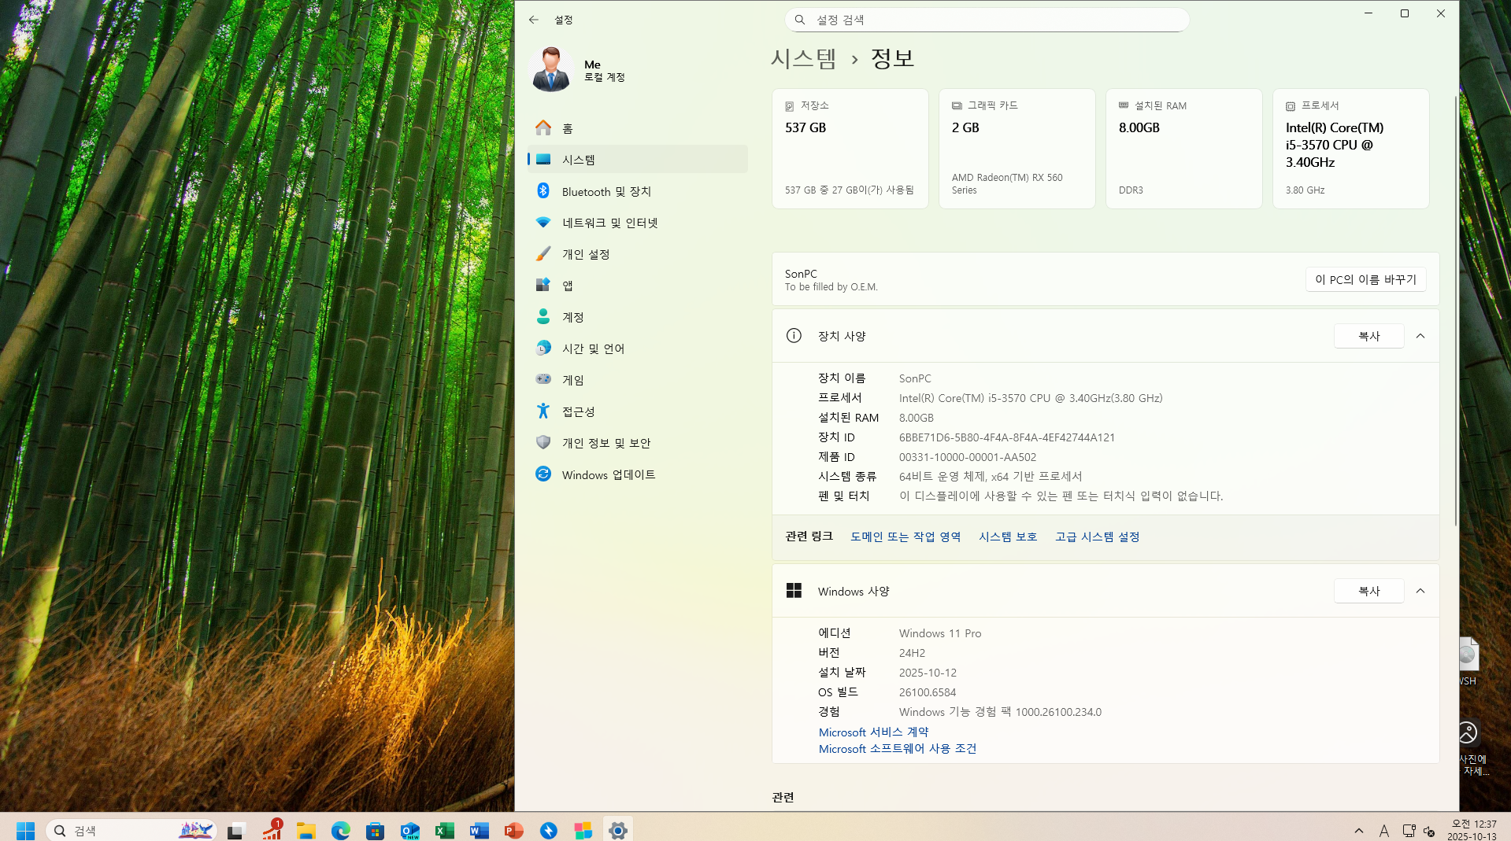Image resolution: width=1511 pixels, height=841 pixels.
Task: Collapse the Windows 사양 section
Action: pos(1420,591)
